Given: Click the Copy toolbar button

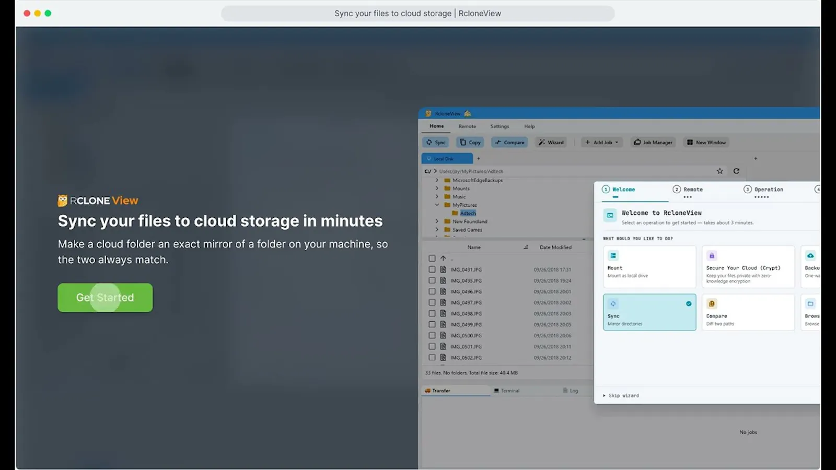Looking at the screenshot, I should (x=470, y=142).
